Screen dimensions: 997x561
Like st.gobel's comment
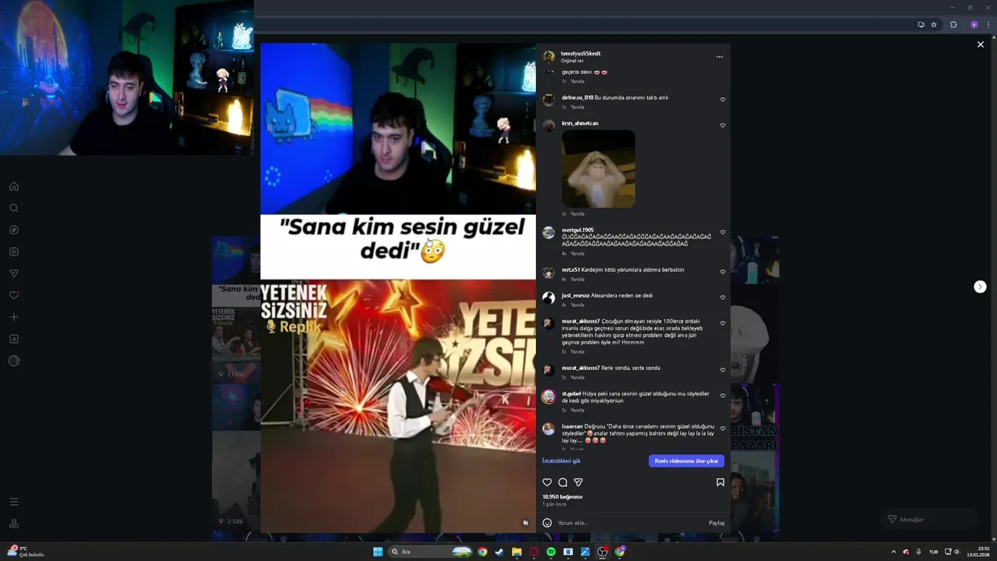(723, 396)
